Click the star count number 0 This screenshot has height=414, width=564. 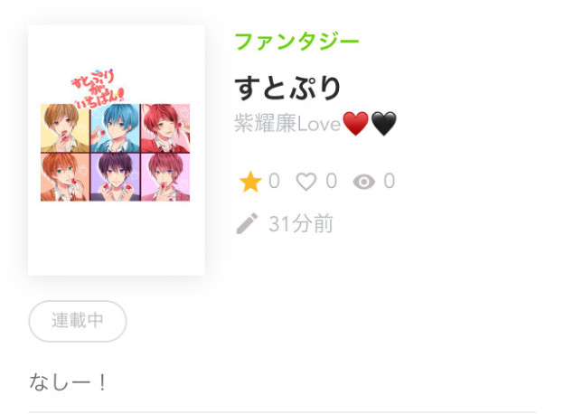pos(274,181)
